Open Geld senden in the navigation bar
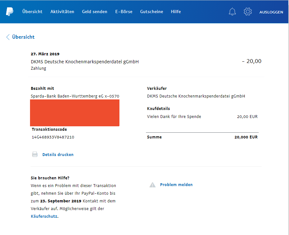 coord(95,12)
